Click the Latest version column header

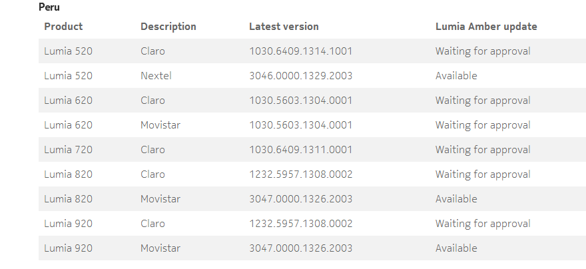(284, 27)
